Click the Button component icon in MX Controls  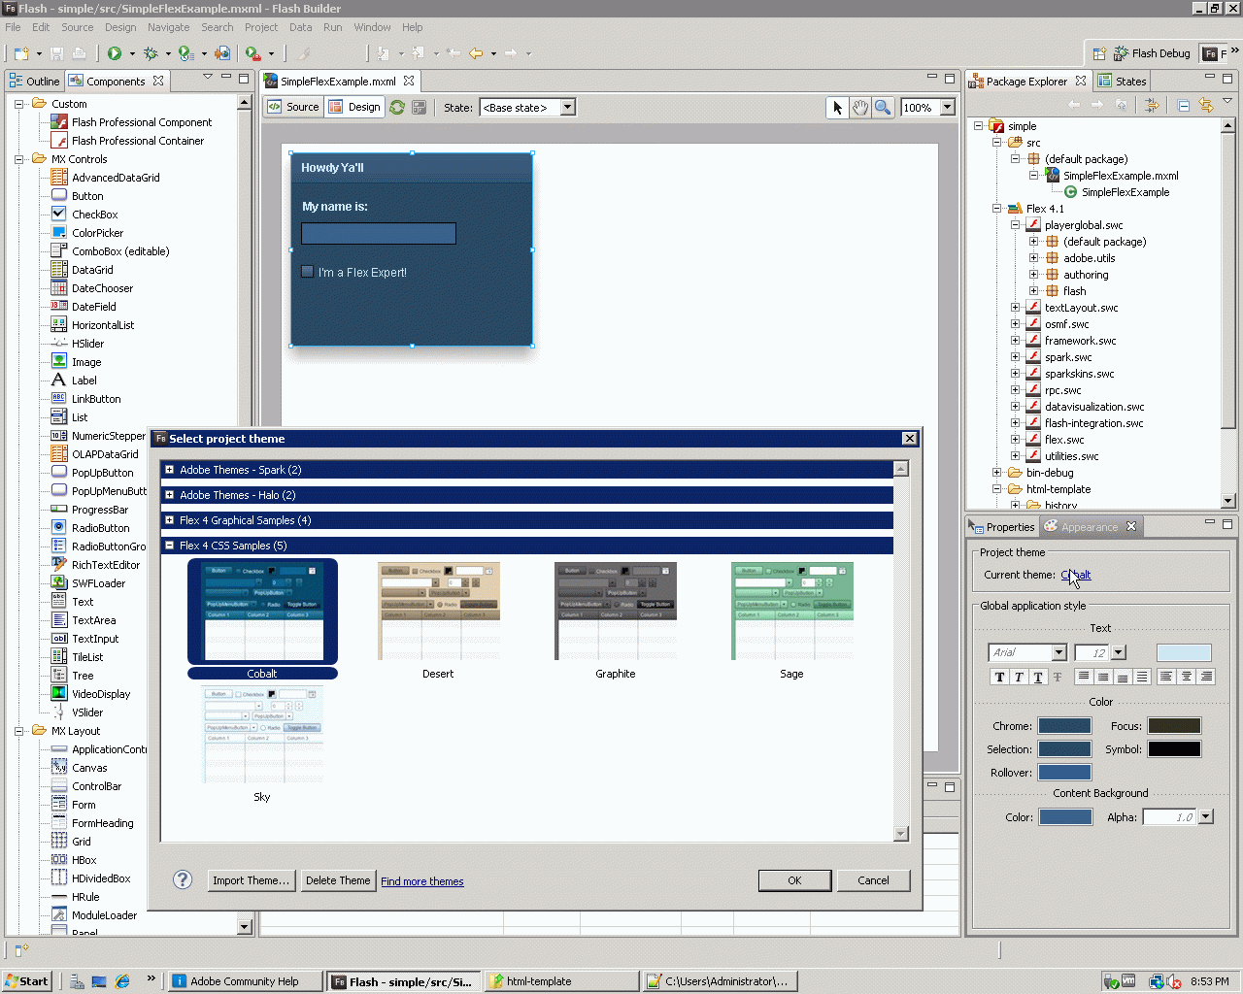click(x=59, y=196)
